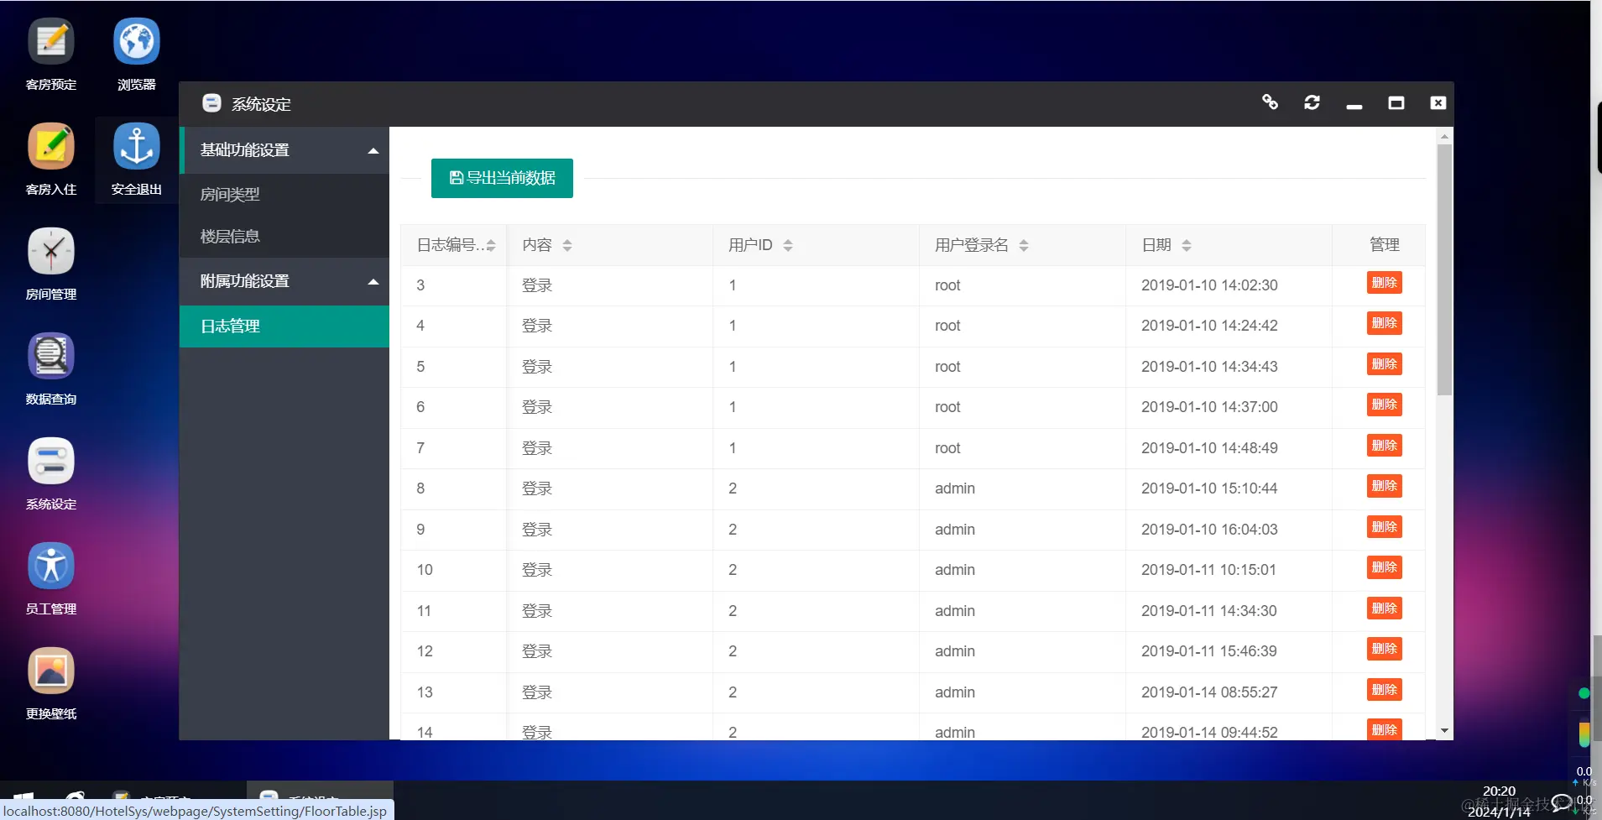This screenshot has width=1602, height=820.
Task: Click the taskbar clock showing 20:20
Action: (1499, 791)
